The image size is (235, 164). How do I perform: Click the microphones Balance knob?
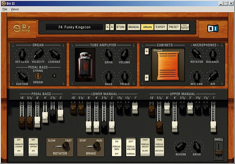pyautogui.click(x=212, y=54)
